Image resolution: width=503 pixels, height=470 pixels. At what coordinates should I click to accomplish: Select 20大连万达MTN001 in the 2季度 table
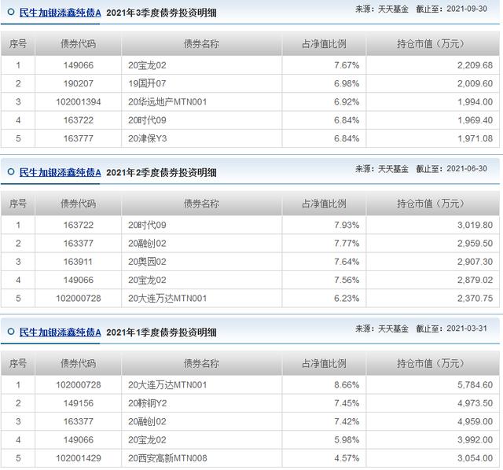(167, 299)
